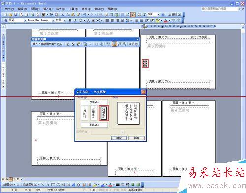Click the Fill Color bucket icon
This screenshot has width=246, height=193.
(x=95, y=185)
